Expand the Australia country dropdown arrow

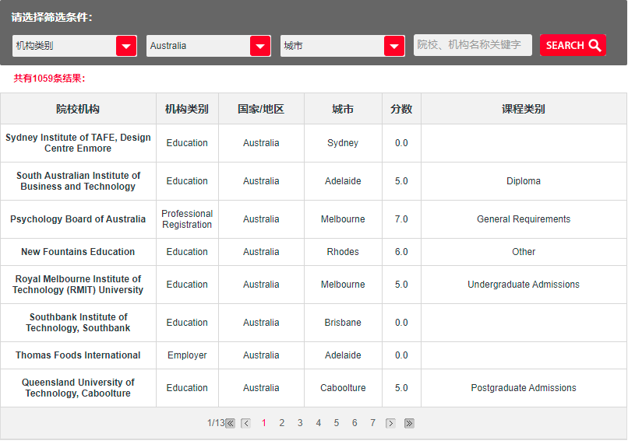click(260, 46)
